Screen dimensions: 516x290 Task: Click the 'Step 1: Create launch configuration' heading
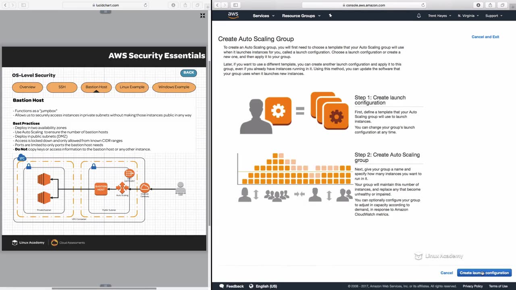[x=380, y=100]
